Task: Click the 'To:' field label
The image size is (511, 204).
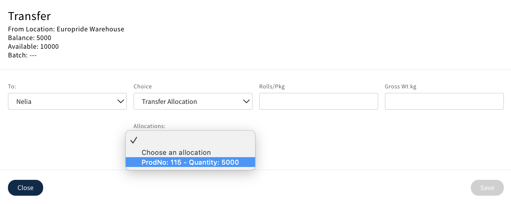Action: tap(12, 87)
